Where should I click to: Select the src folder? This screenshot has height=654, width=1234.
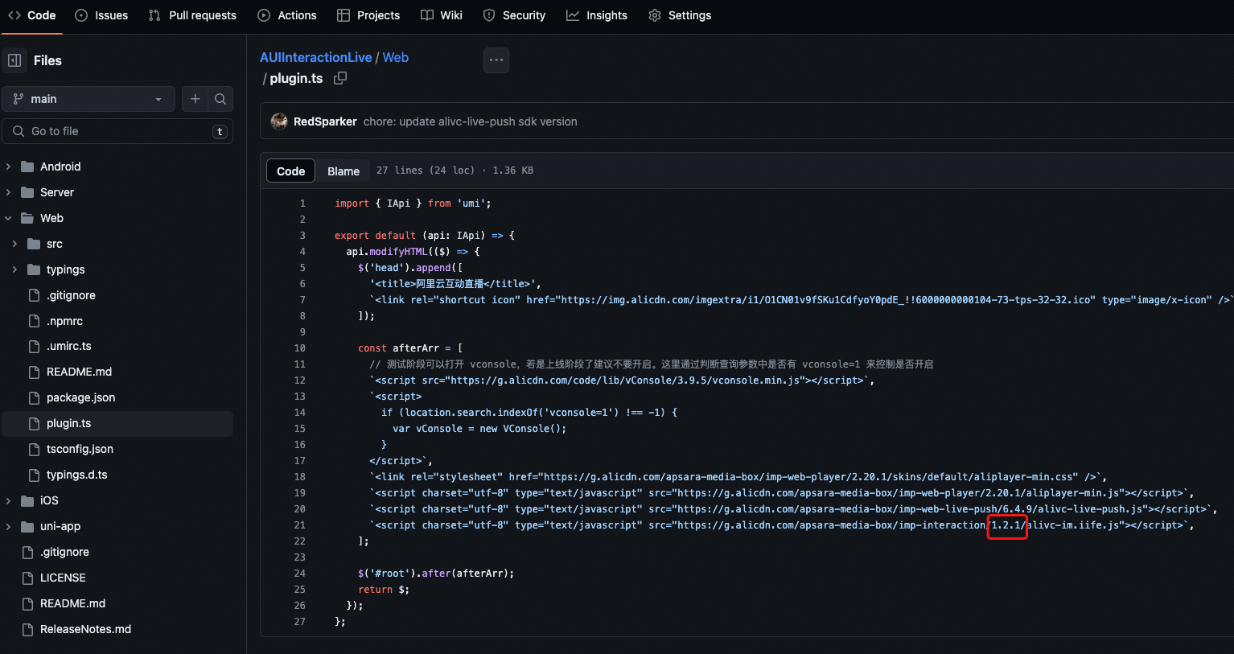(x=55, y=244)
